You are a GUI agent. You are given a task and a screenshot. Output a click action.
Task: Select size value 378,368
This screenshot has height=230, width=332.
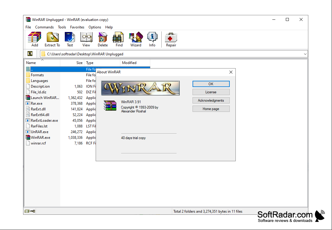[x=77, y=103]
